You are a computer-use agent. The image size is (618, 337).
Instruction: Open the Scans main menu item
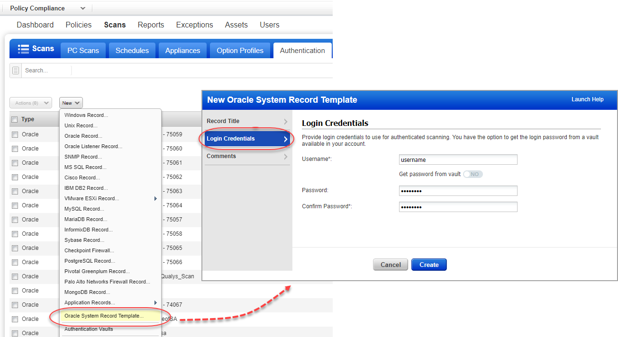coord(115,25)
